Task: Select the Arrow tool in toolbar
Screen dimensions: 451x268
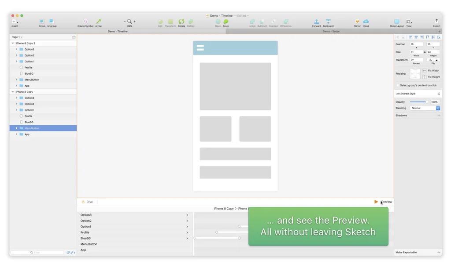Action: tap(98, 22)
